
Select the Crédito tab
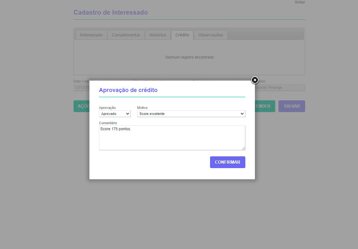pyautogui.click(x=182, y=35)
